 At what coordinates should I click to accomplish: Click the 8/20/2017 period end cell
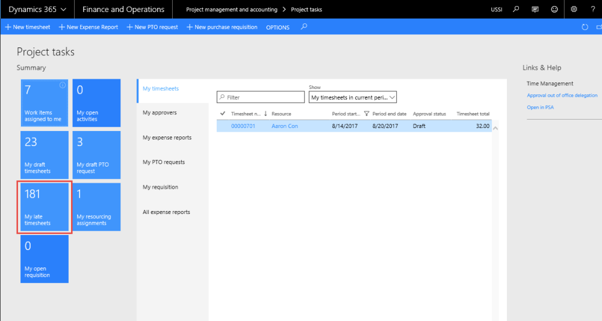pos(385,126)
